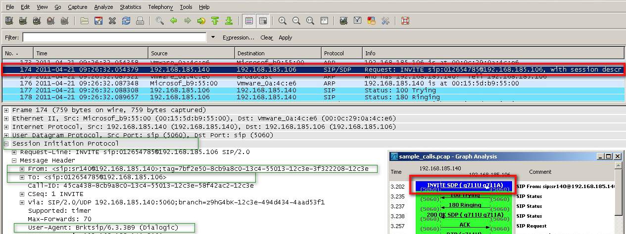Open the Telephony menu
This screenshot has height=234, width=626.
pos(161,7)
